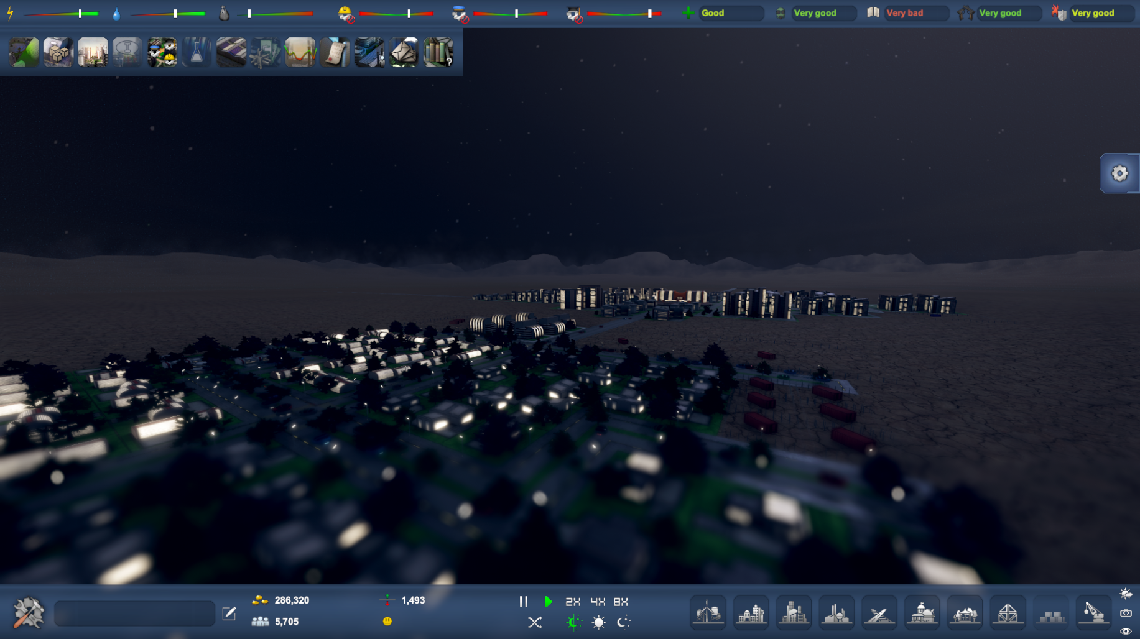1140x639 pixels.
Task: Click the lightning bolt power icon
Action: click(x=10, y=13)
